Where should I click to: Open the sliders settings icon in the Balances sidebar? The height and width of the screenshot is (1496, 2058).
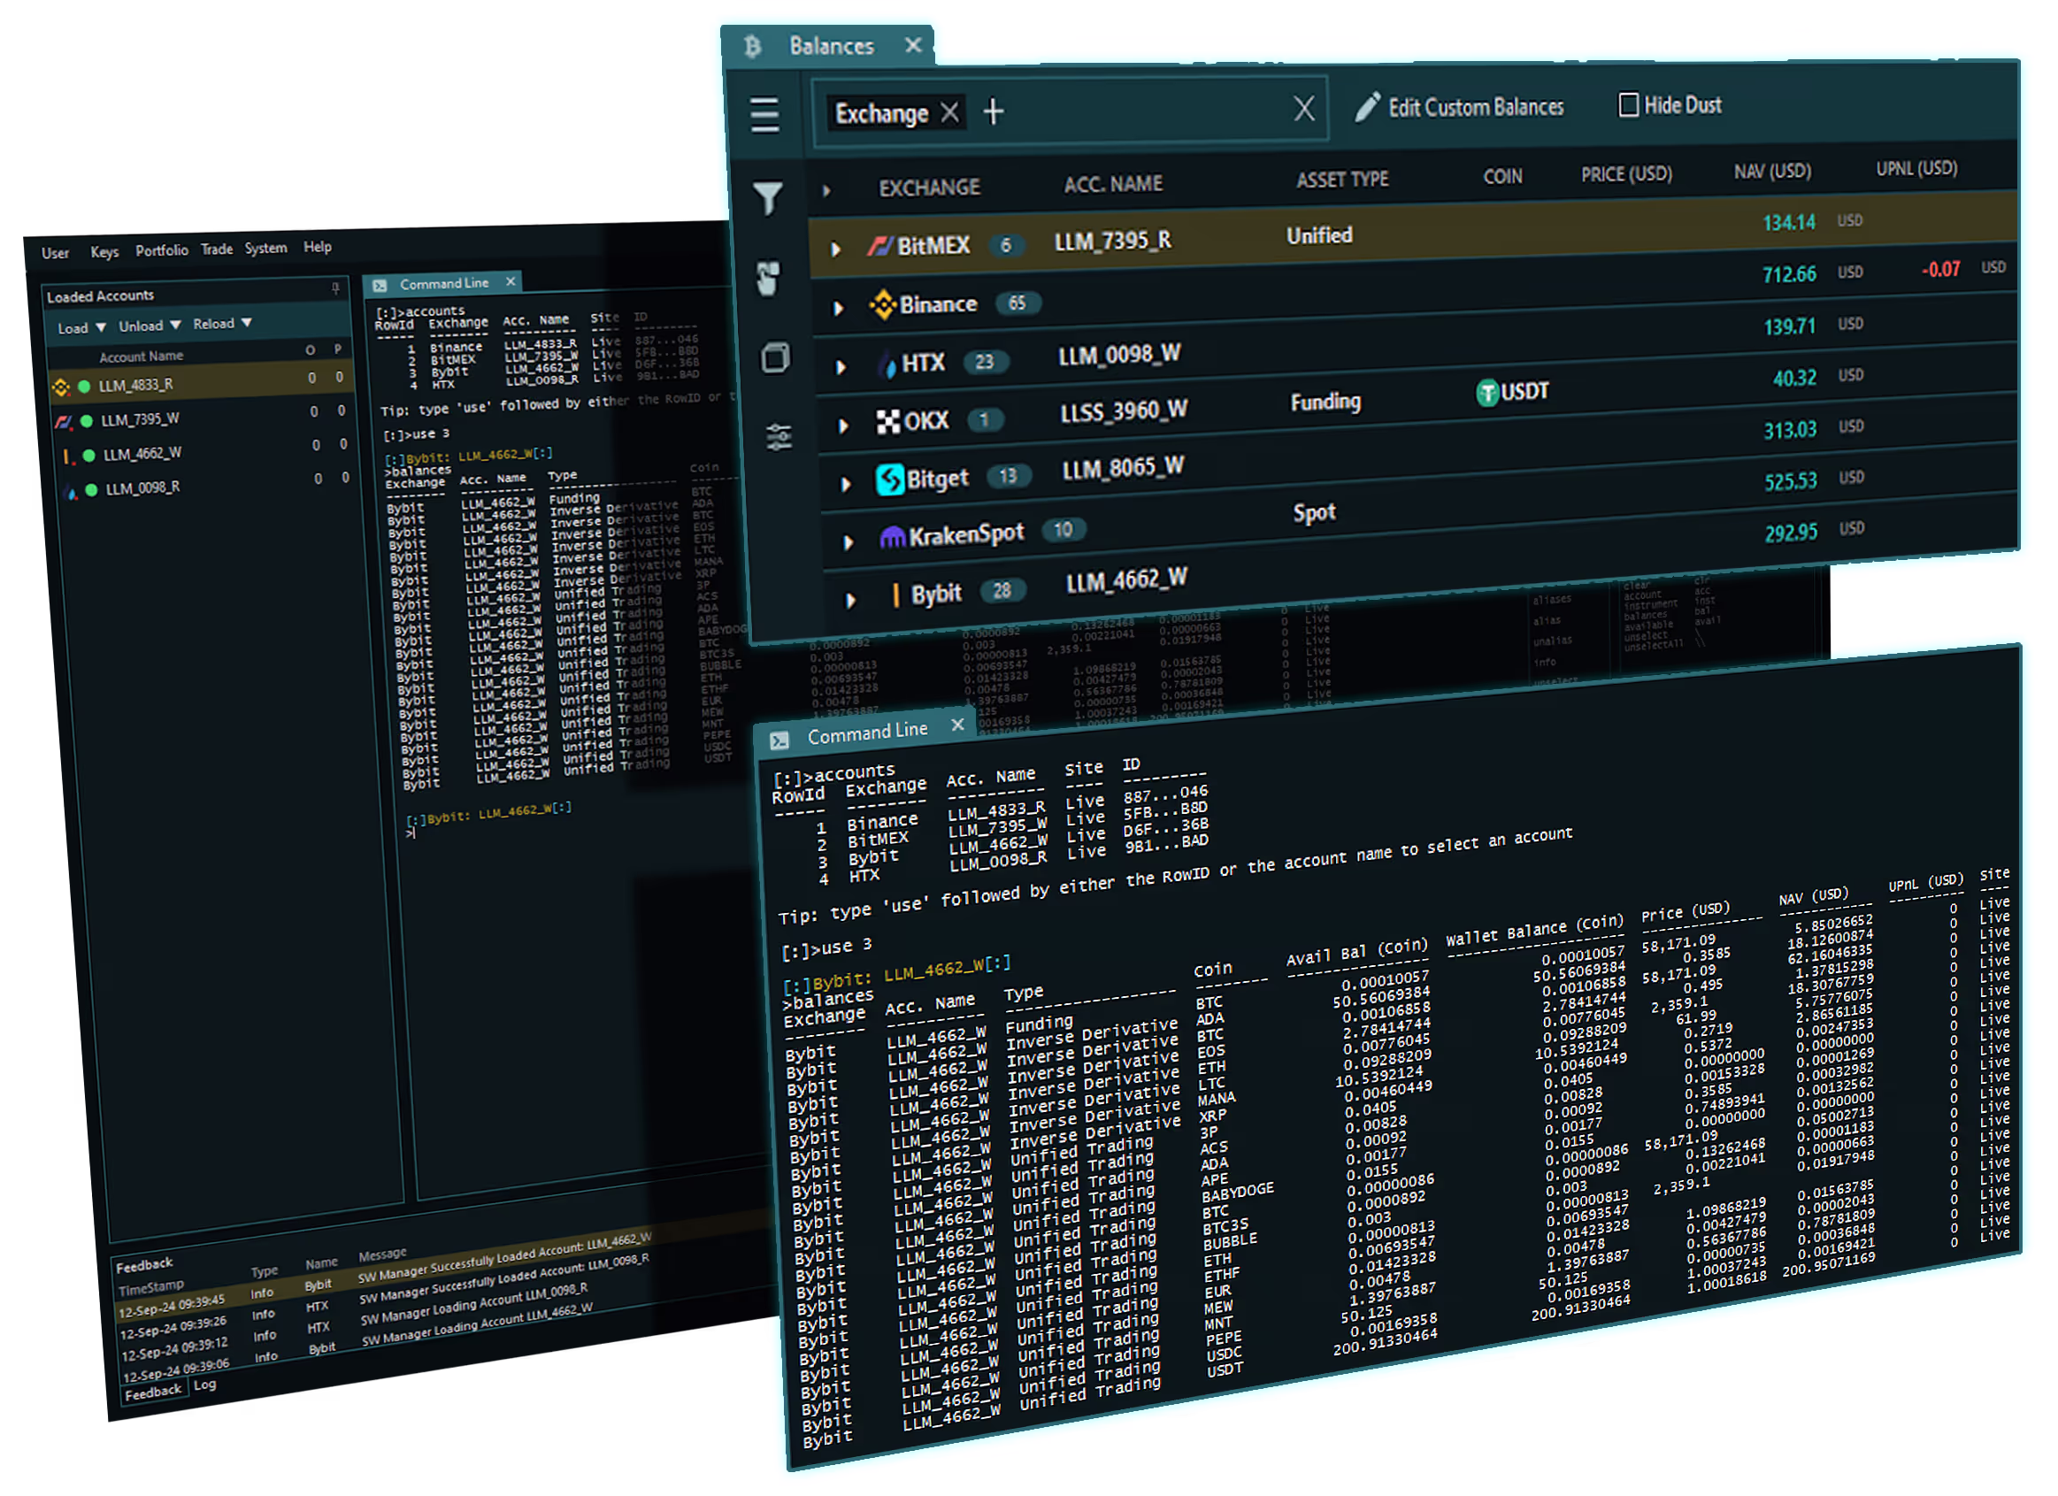(779, 437)
